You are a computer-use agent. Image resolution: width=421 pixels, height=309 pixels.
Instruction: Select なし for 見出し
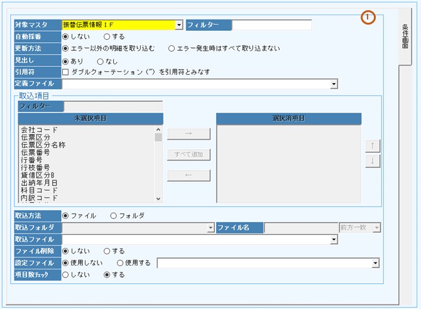click(x=101, y=60)
